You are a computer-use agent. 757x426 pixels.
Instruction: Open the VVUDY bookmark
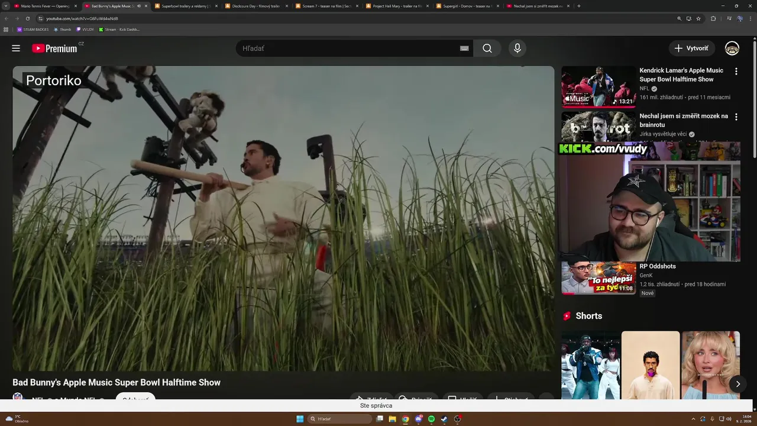click(x=85, y=30)
